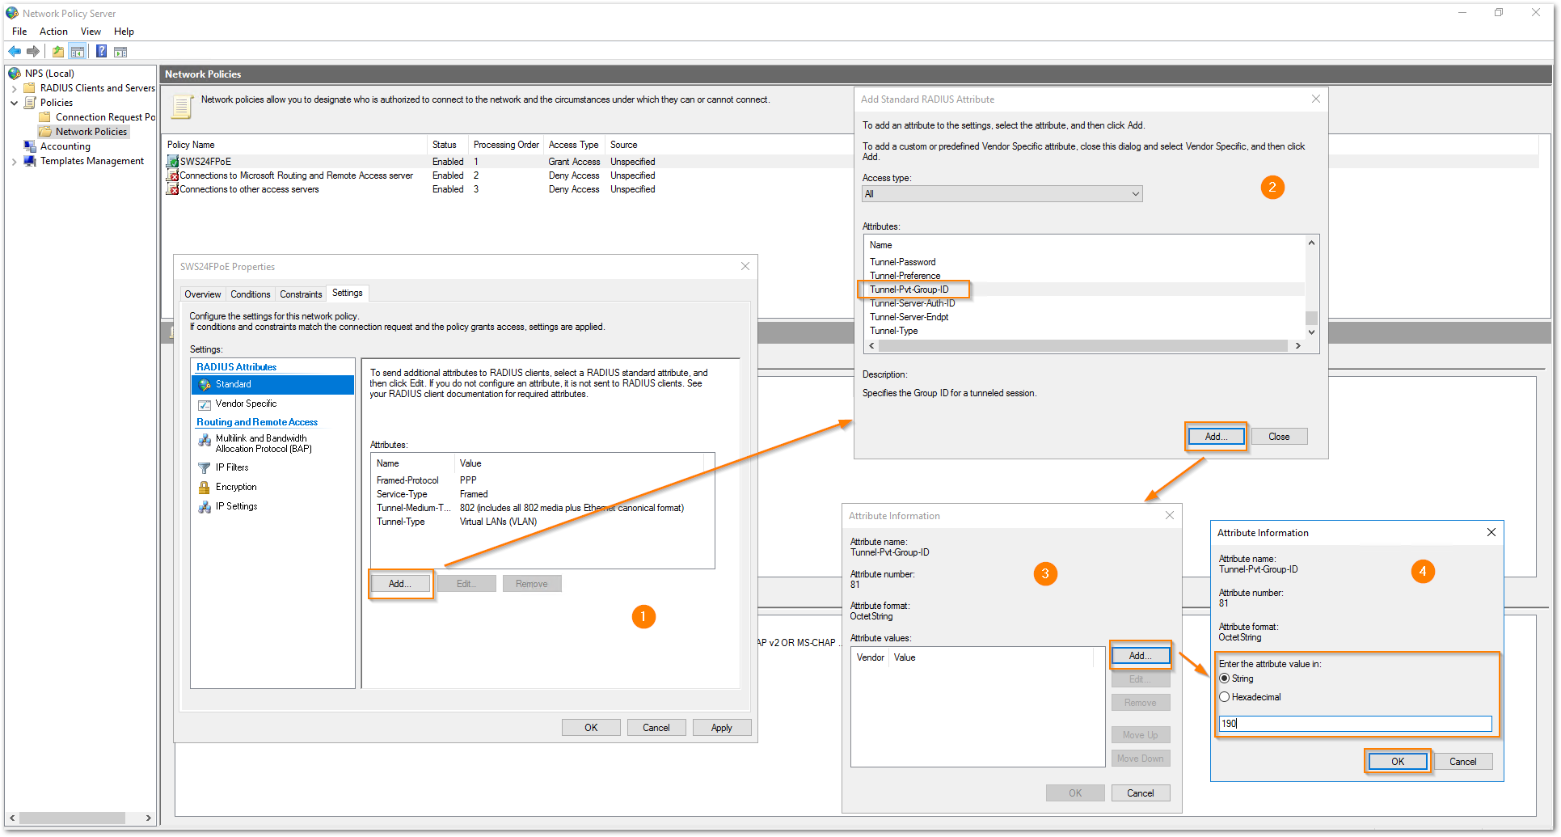The height and width of the screenshot is (837, 1561).
Task: Close the Add Standard RADIUS Attribute dialog
Action: (x=1316, y=99)
